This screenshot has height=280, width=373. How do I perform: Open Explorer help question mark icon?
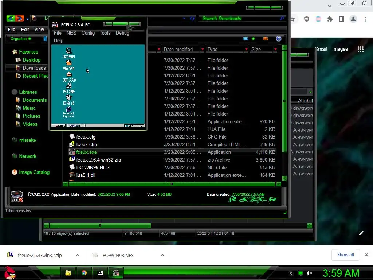point(279,39)
